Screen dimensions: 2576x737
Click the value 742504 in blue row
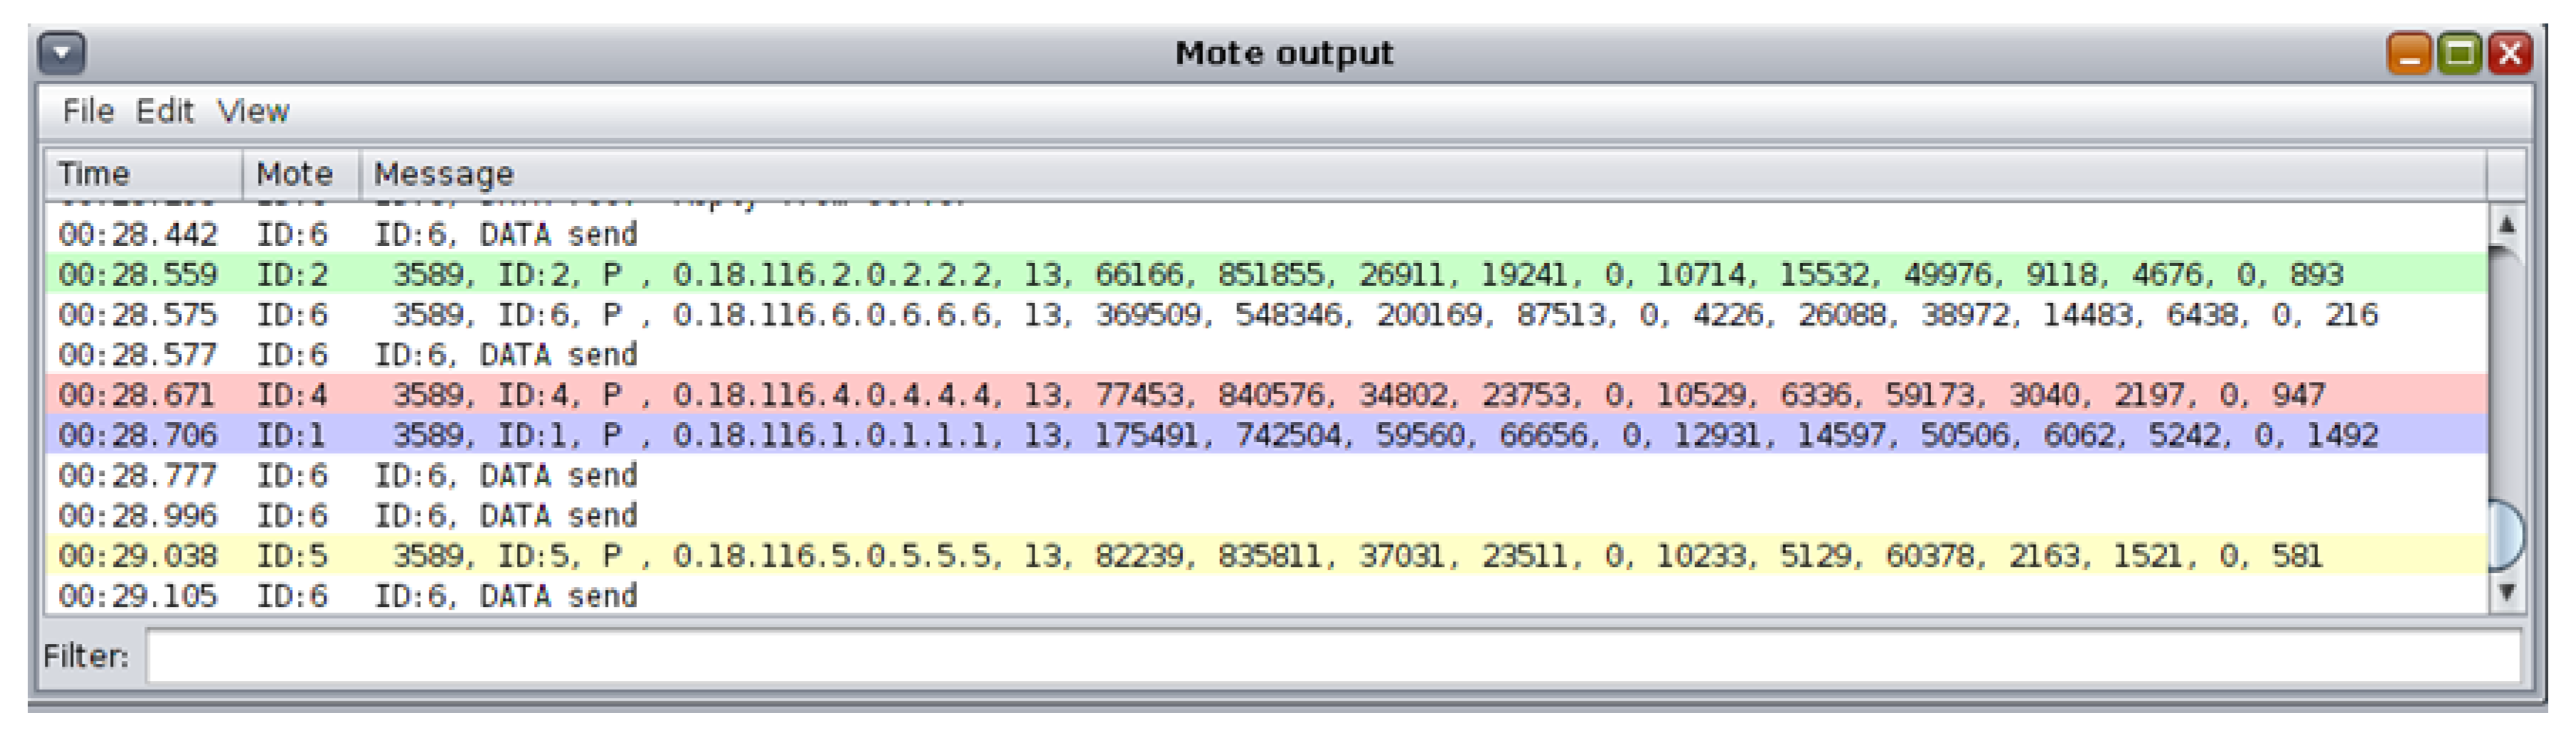1288,435
